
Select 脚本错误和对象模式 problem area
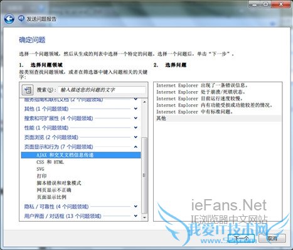[x=59, y=183]
